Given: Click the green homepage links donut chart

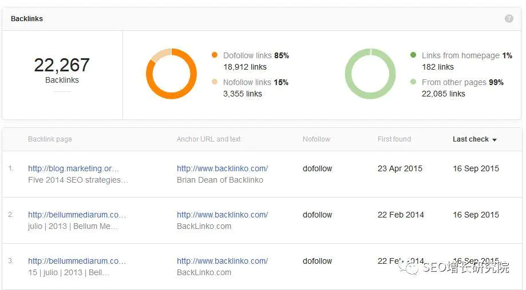Looking at the screenshot, I should (370, 74).
